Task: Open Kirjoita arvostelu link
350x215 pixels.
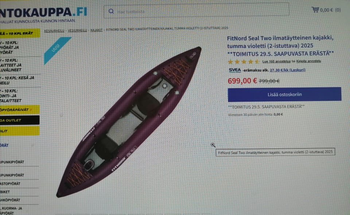Action: coord(308,61)
